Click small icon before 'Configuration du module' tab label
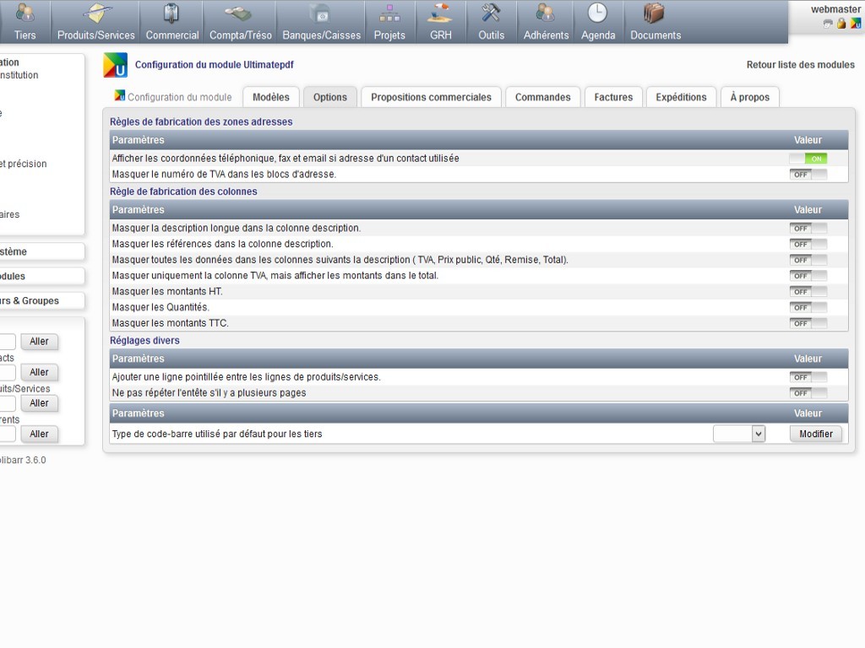The image size is (865, 648). coord(119,95)
